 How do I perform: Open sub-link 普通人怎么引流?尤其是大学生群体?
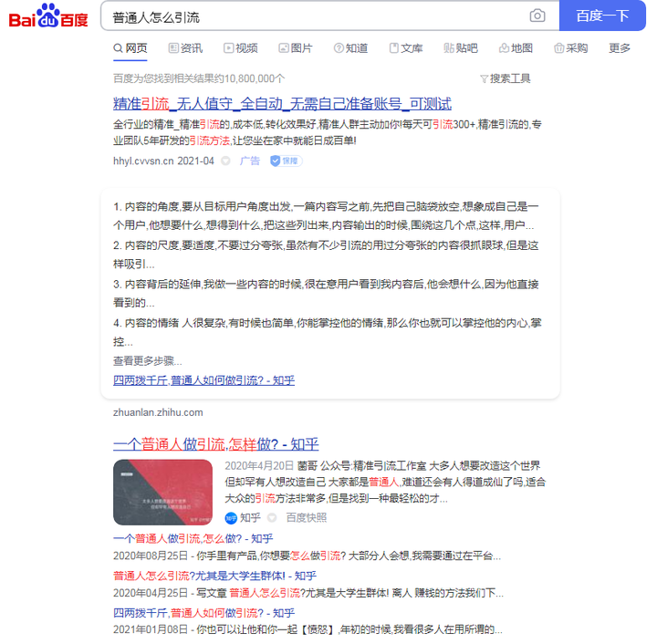pyautogui.click(x=214, y=576)
